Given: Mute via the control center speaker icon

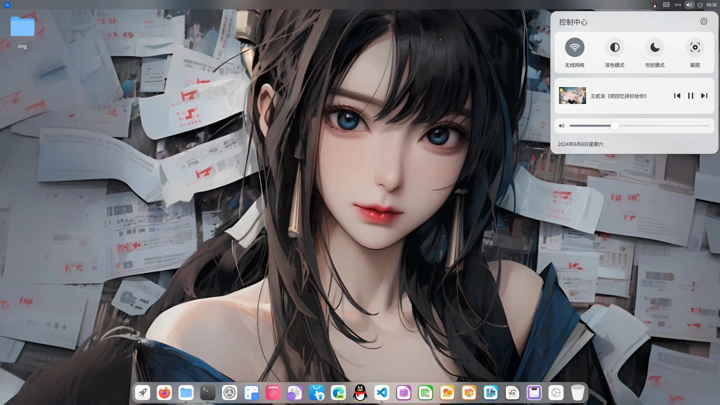Looking at the screenshot, I should click(x=562, y=126).
